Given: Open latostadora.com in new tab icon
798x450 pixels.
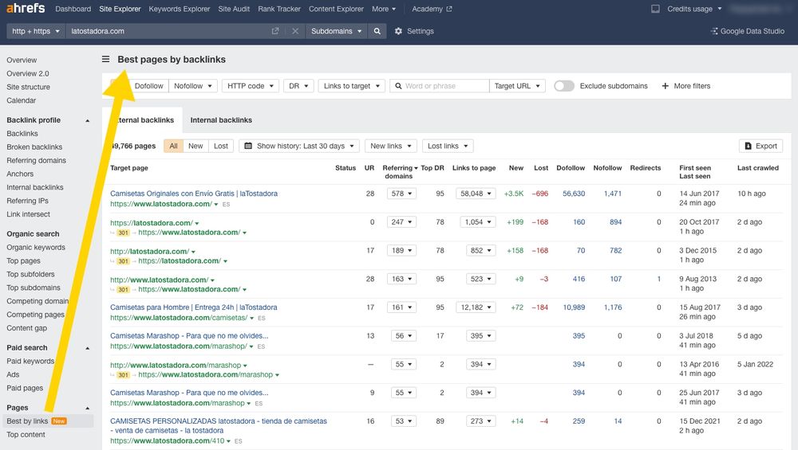Looking at the screenshot, I should pos(275,31).
